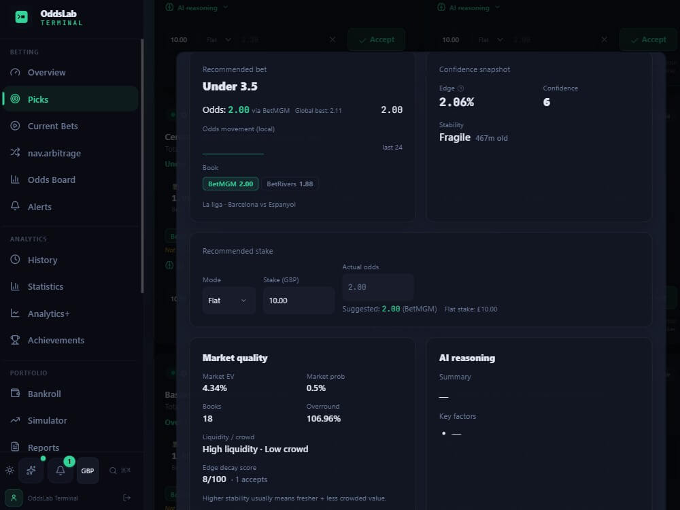This screenshot has width=680, height=510.
Task: Click the Analytics+ line chart icon
Action: [x=15, y=313]
